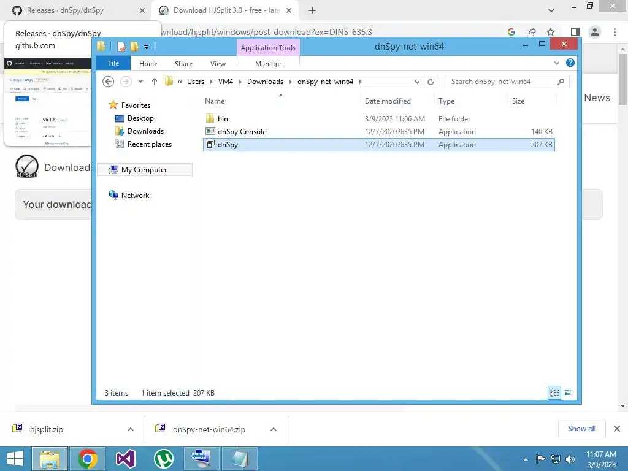Open the Home ribbon tab
This screenshot has width=628, height=471.
148,64
